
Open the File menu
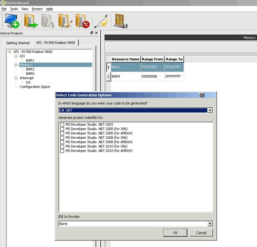(4, 9)
